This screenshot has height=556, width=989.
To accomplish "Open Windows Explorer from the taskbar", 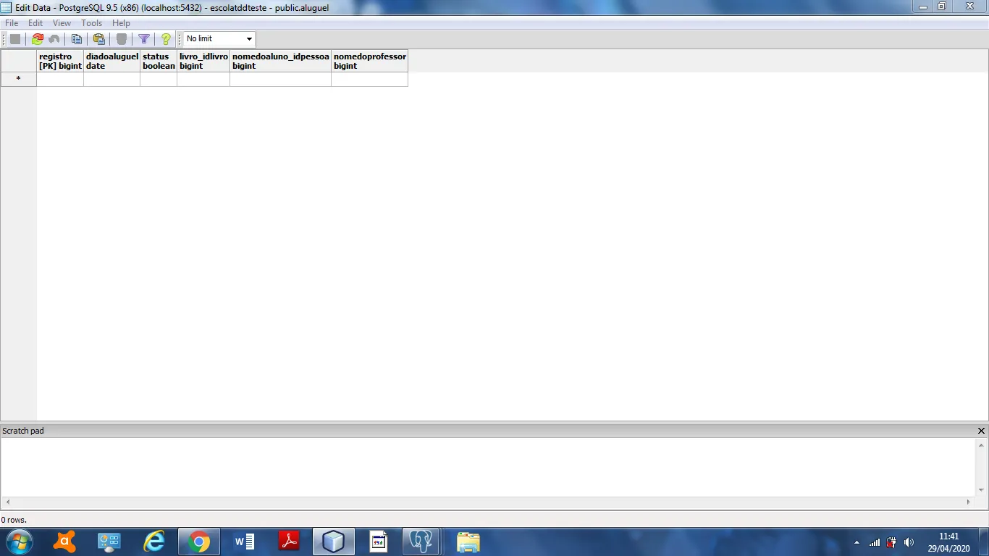I will coord(468,542).
